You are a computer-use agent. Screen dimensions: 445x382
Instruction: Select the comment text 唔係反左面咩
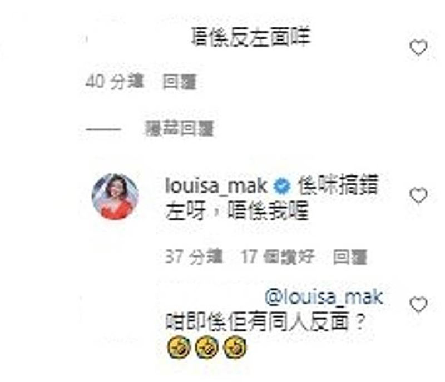click(250, 37)
